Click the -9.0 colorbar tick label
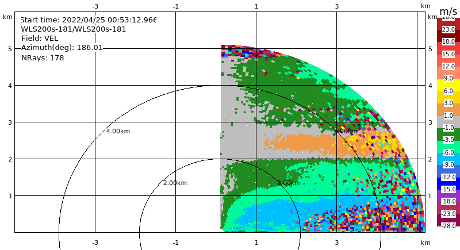Screen dimensions: 460x250 coord(448,165)
